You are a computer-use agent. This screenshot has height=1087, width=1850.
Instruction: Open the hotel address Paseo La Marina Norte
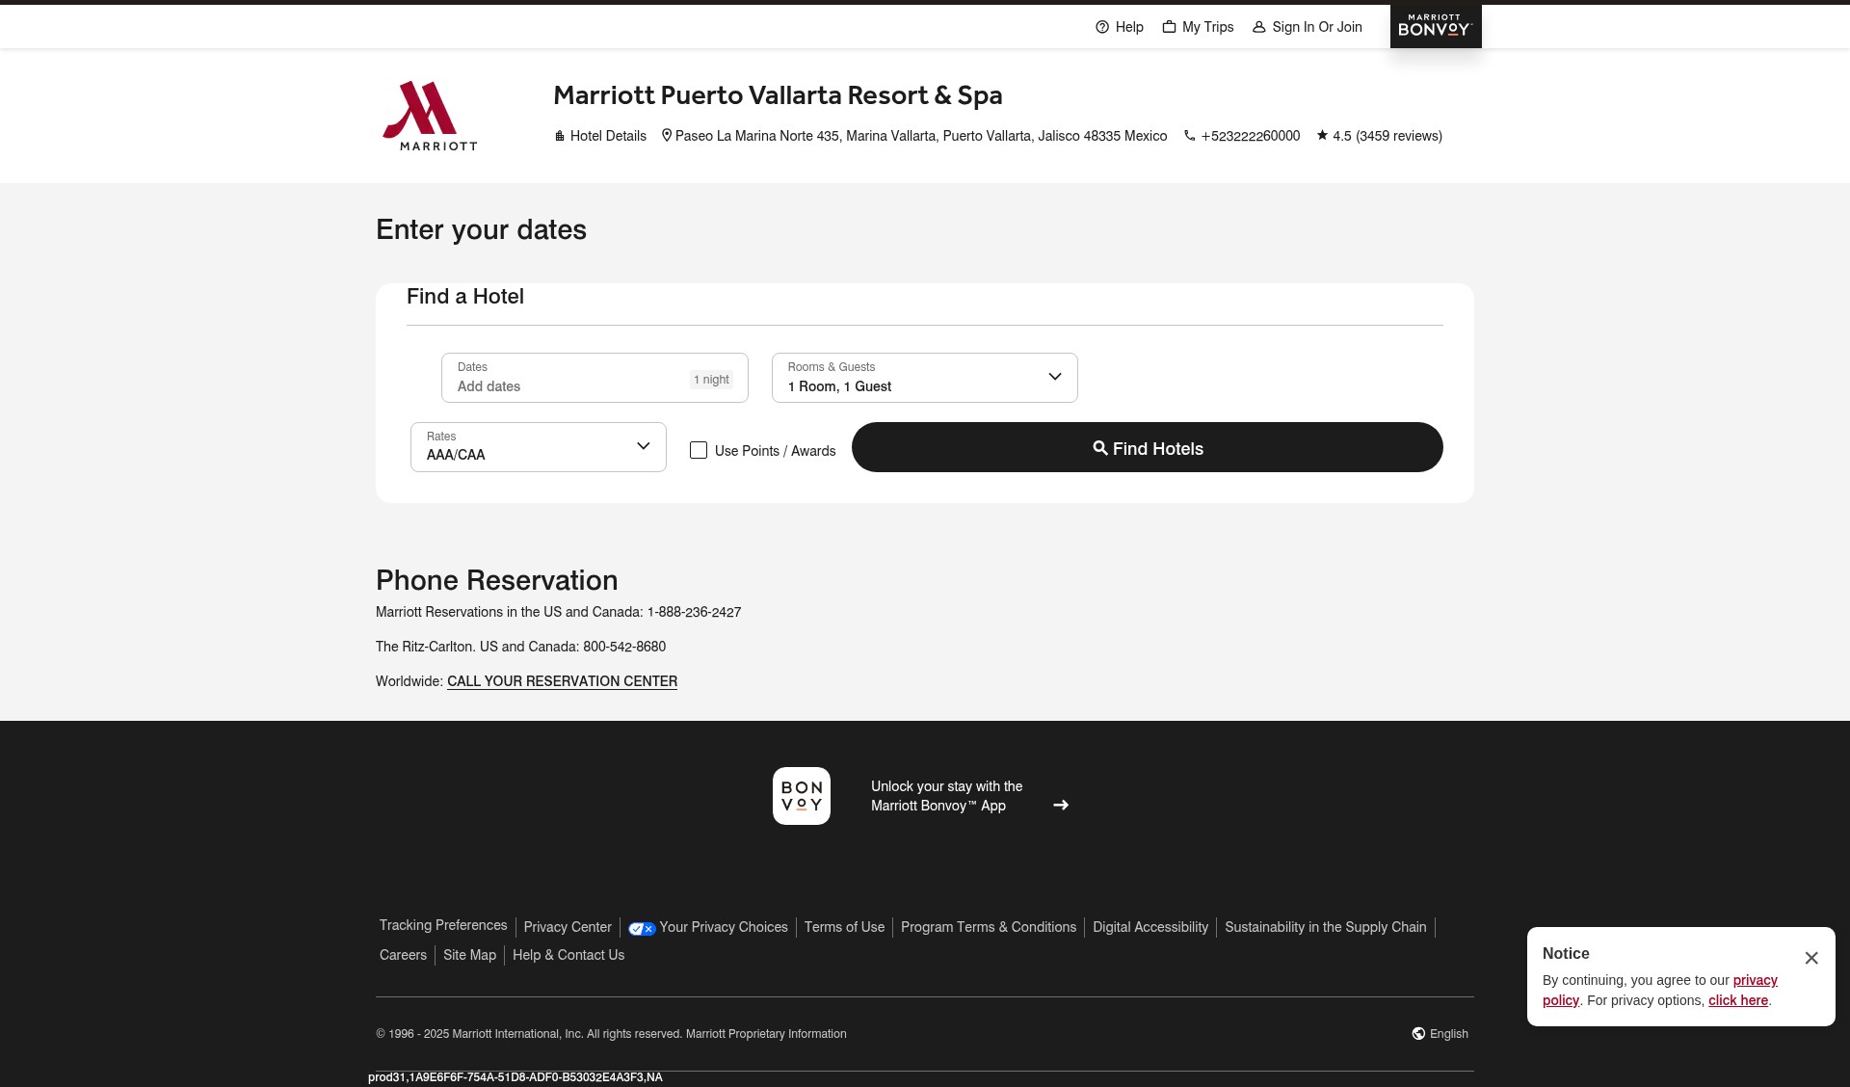[x=921, y=136]
